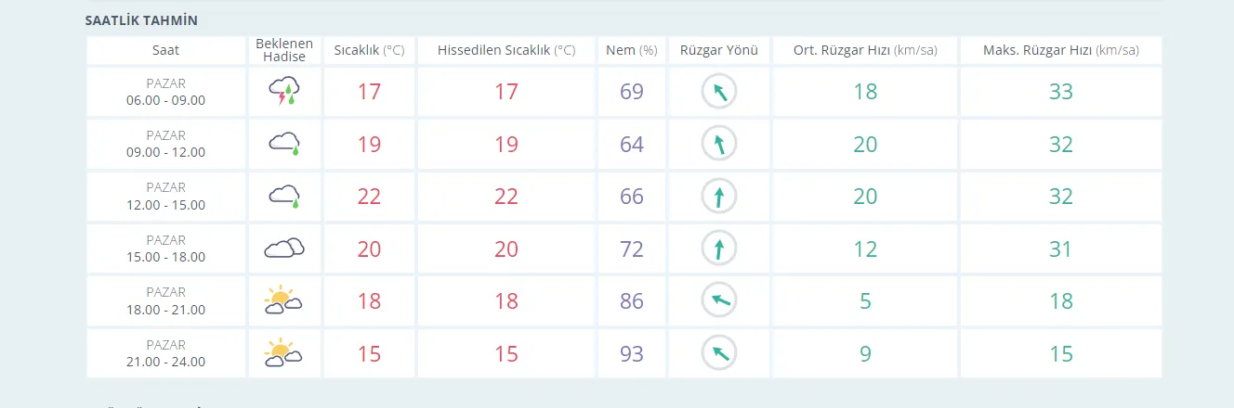The height and width of the screenshot is (408, 1234).
Task: Click wind direction arrow for 12.00 - 15.00
Action: point(718,197)
